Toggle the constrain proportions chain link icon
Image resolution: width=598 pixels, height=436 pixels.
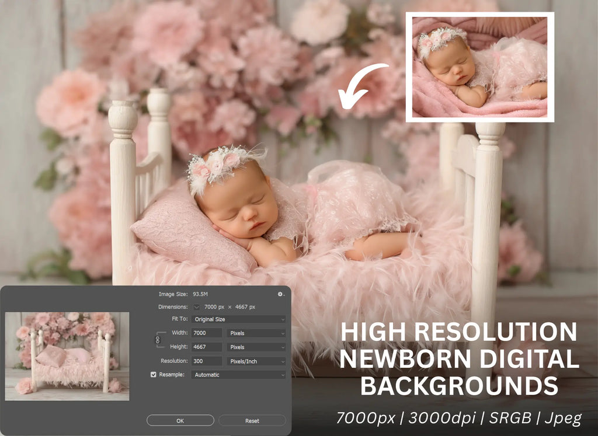[158, 340]
